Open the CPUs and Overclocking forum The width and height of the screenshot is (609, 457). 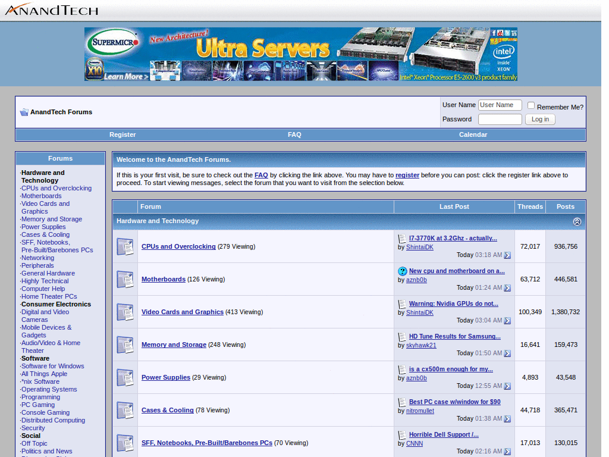178,246
